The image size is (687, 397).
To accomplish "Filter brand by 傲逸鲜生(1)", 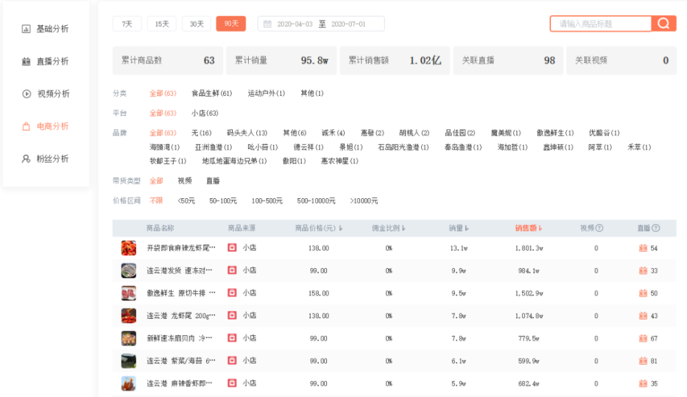I will click(x=555, y=133).
